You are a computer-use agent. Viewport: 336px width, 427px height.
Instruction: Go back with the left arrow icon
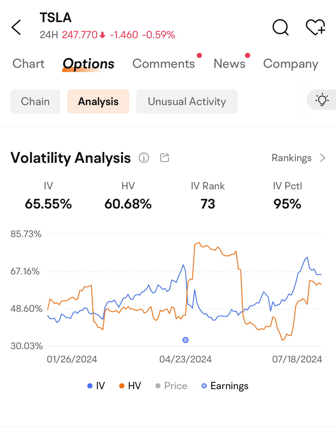(x=16, y=28)
